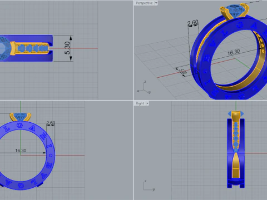Select the engraved letter G on front-view ring
This screenshot has width=267, height=200.
[19, 126]
